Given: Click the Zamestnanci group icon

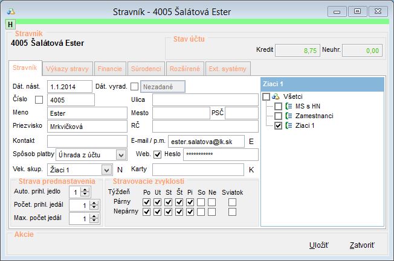Looking at the screenshot, I should coord(288,116).
